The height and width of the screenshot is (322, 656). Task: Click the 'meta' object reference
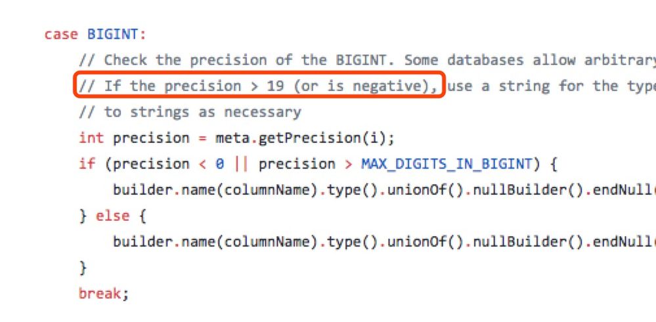pos(232,138)
